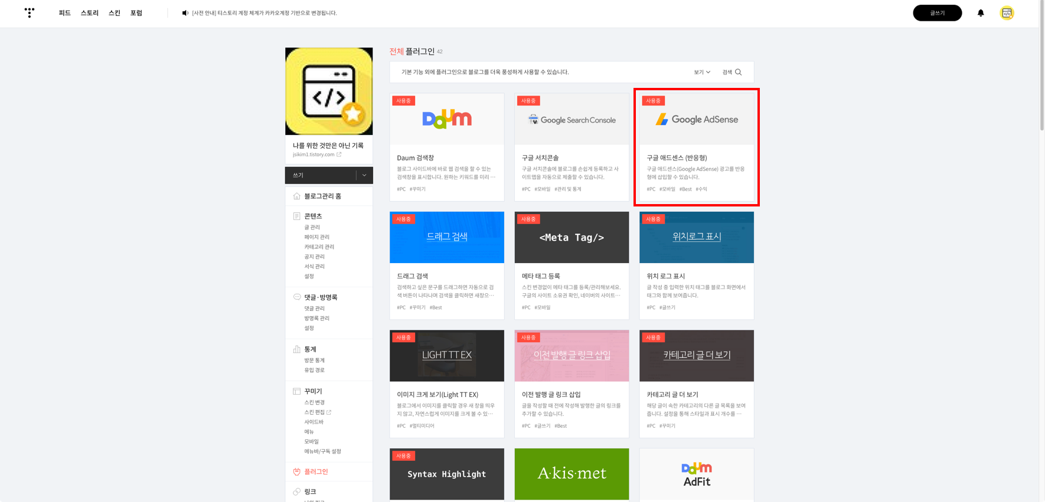Click the 콘텐츠 section icon
The height and width of the screenshot is (502, 1045).
[x=297, y=216]
